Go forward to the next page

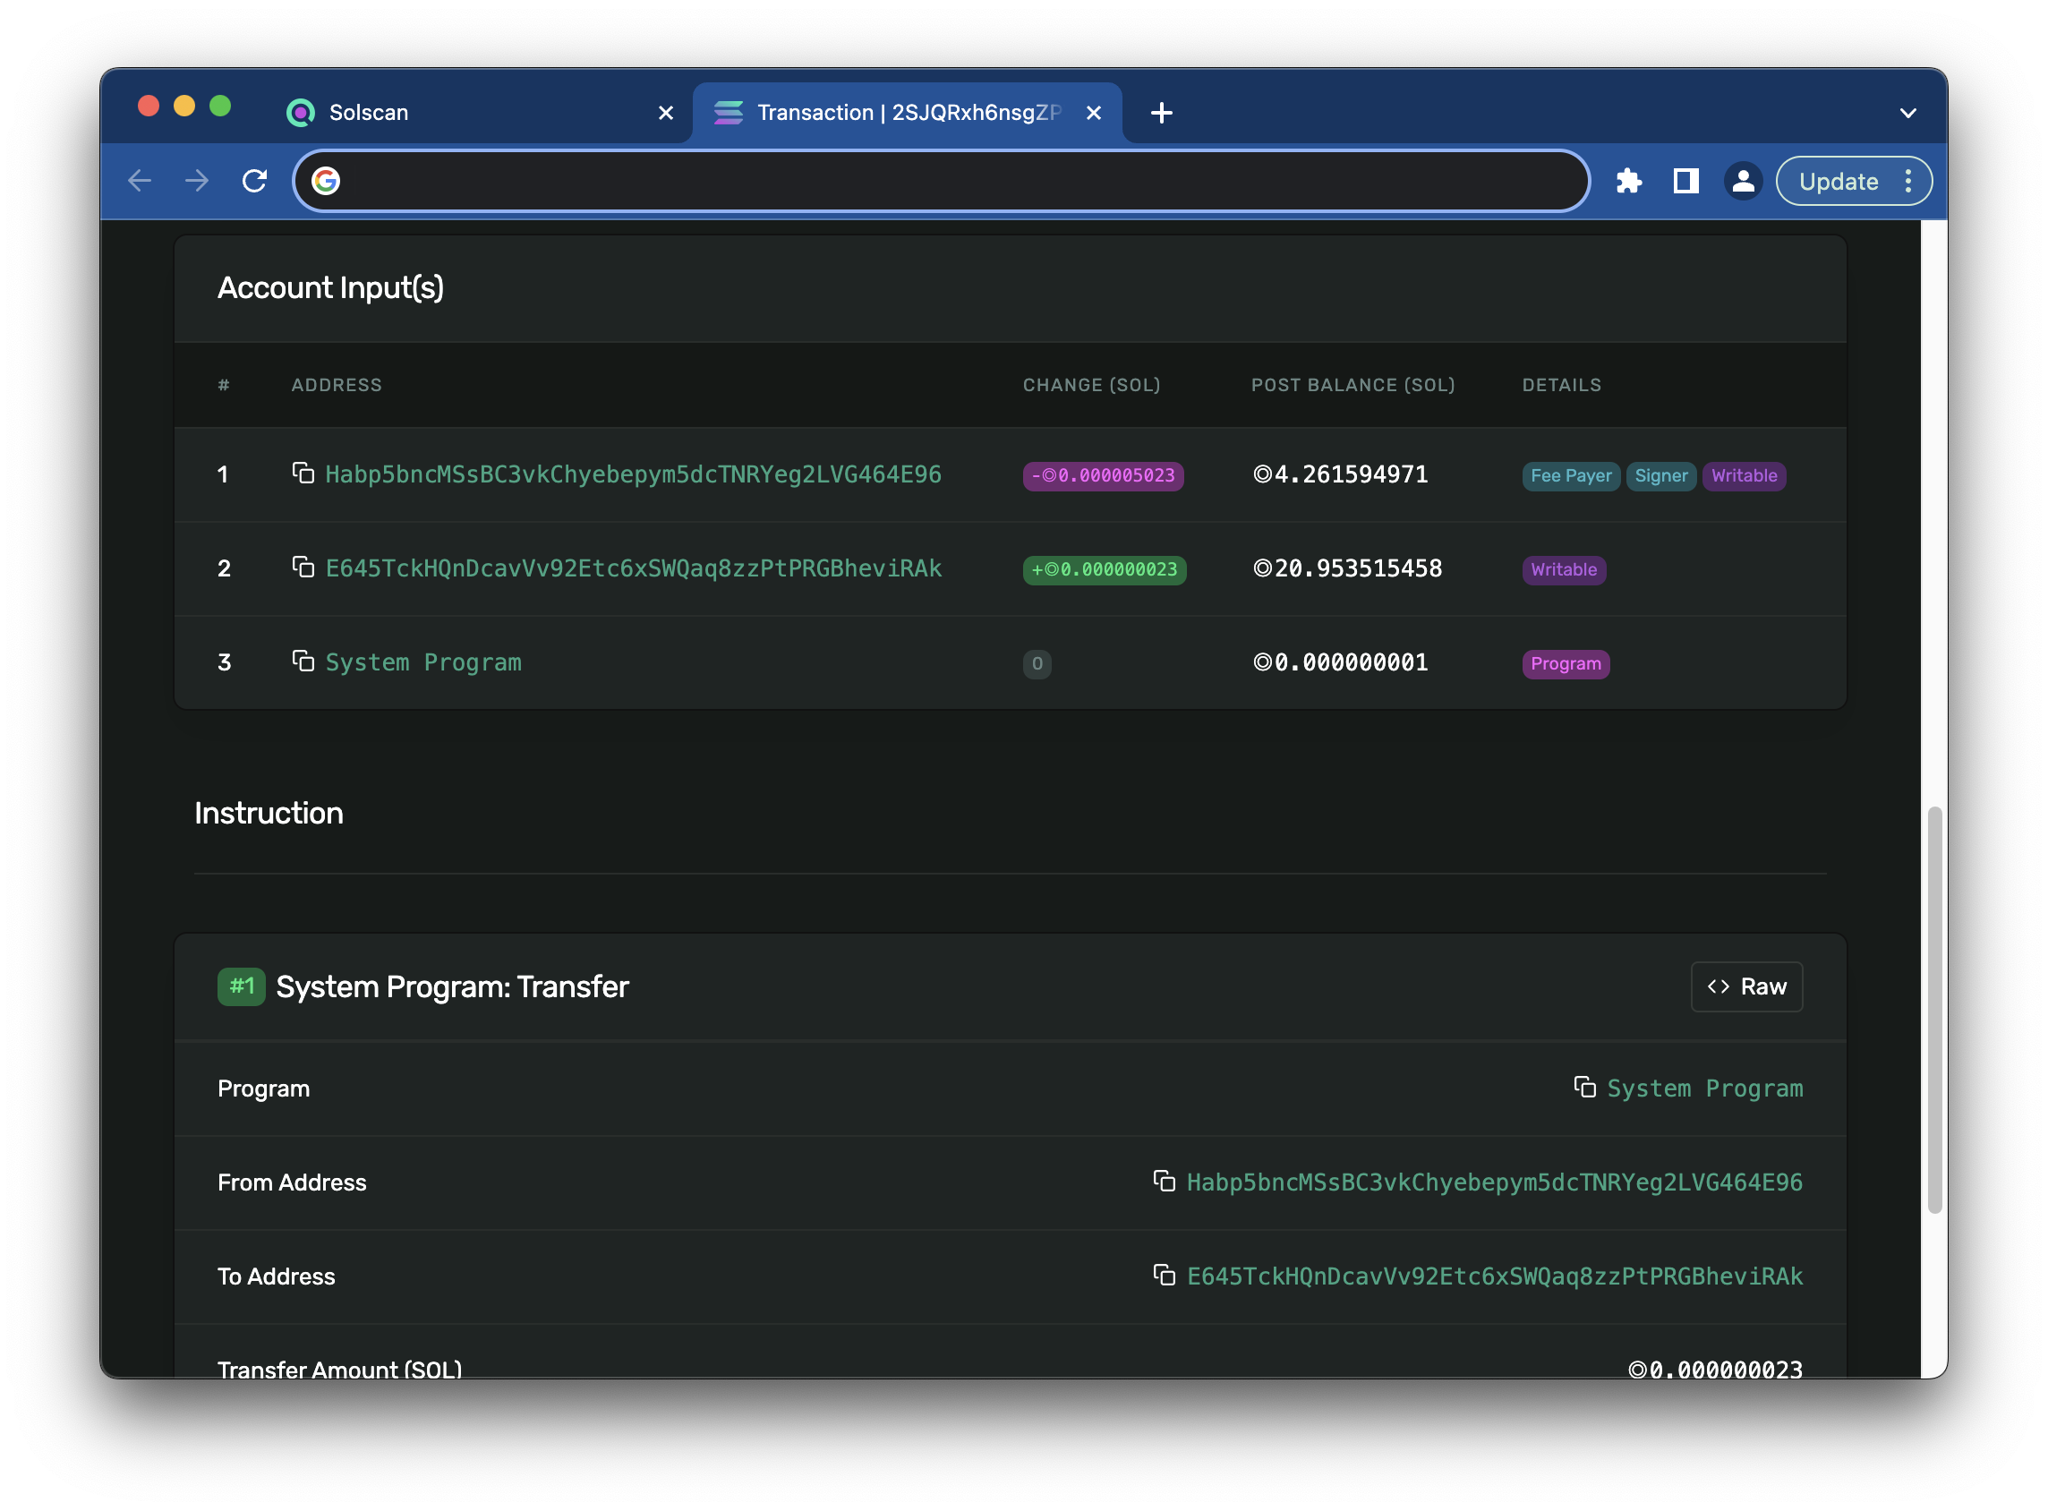tap(197, 181)
